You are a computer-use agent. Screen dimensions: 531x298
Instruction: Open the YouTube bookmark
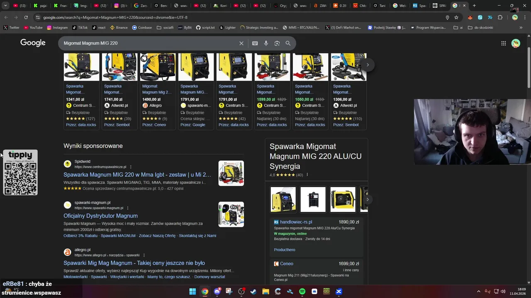point(33,28)
